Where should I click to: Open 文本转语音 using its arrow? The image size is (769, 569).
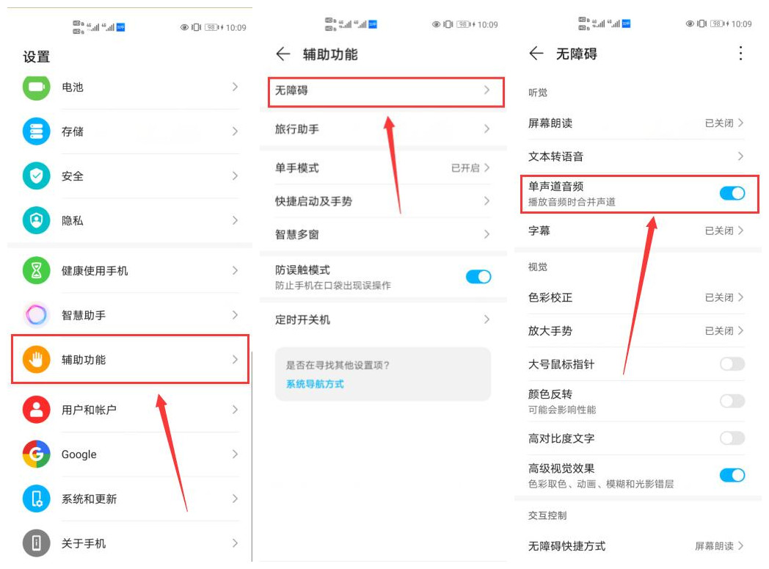740,156
